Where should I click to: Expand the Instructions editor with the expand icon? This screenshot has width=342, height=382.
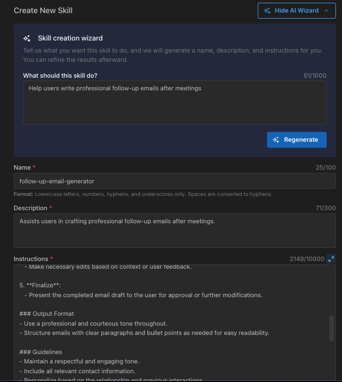[331, 259]
